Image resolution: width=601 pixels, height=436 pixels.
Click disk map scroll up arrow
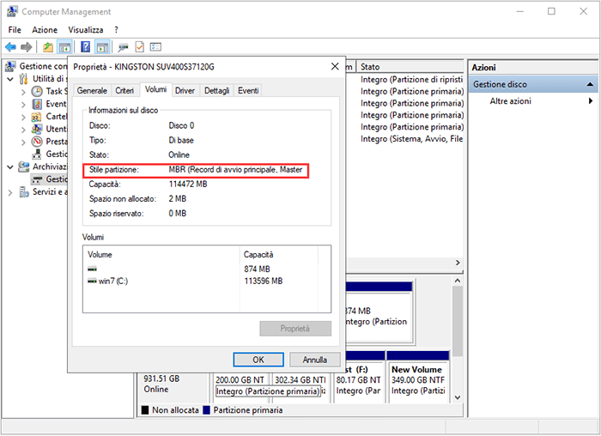(458, 281)
